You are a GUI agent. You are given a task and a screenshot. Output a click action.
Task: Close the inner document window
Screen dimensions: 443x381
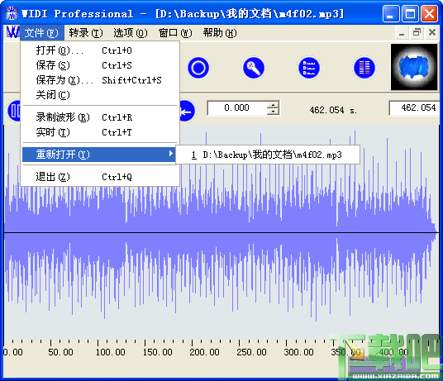(x=432, y=33)
